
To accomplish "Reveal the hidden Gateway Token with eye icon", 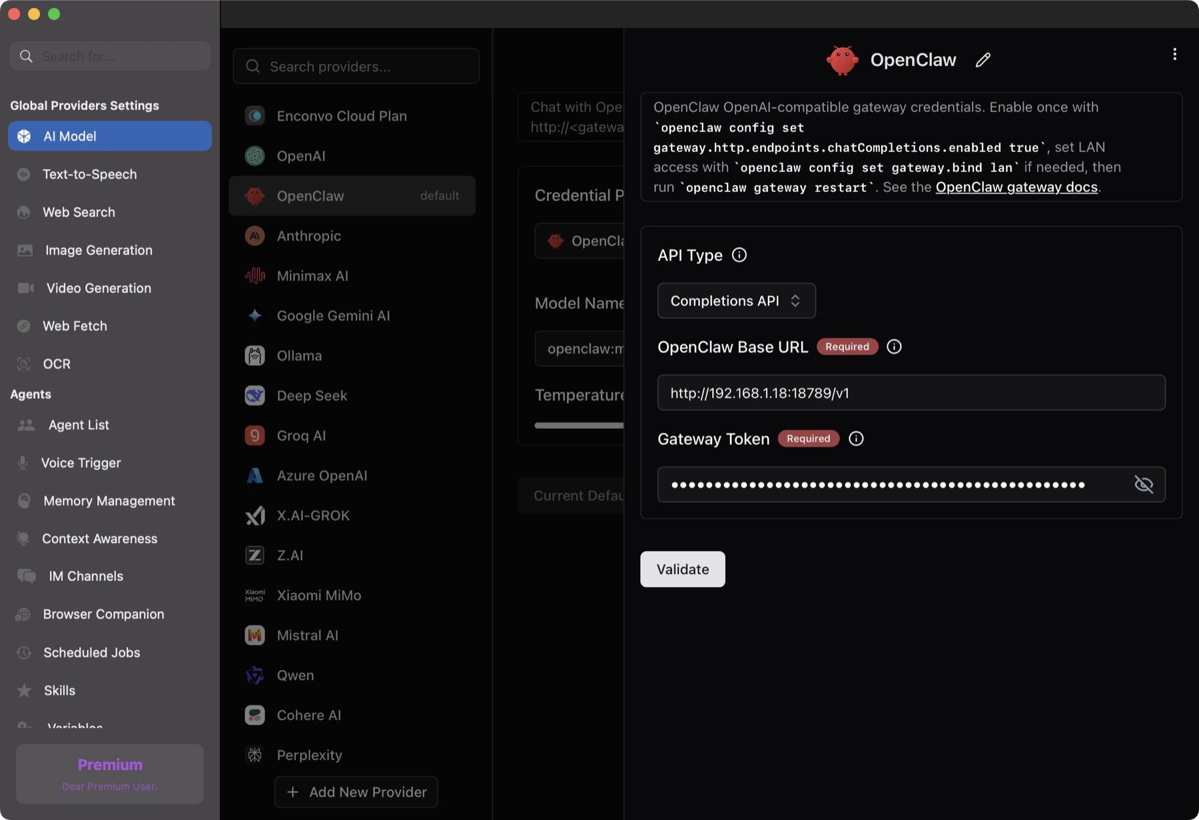I will pos(1143,484).
